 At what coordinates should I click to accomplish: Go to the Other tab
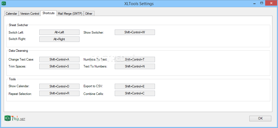pyautogui.click(x=89, y=13)
